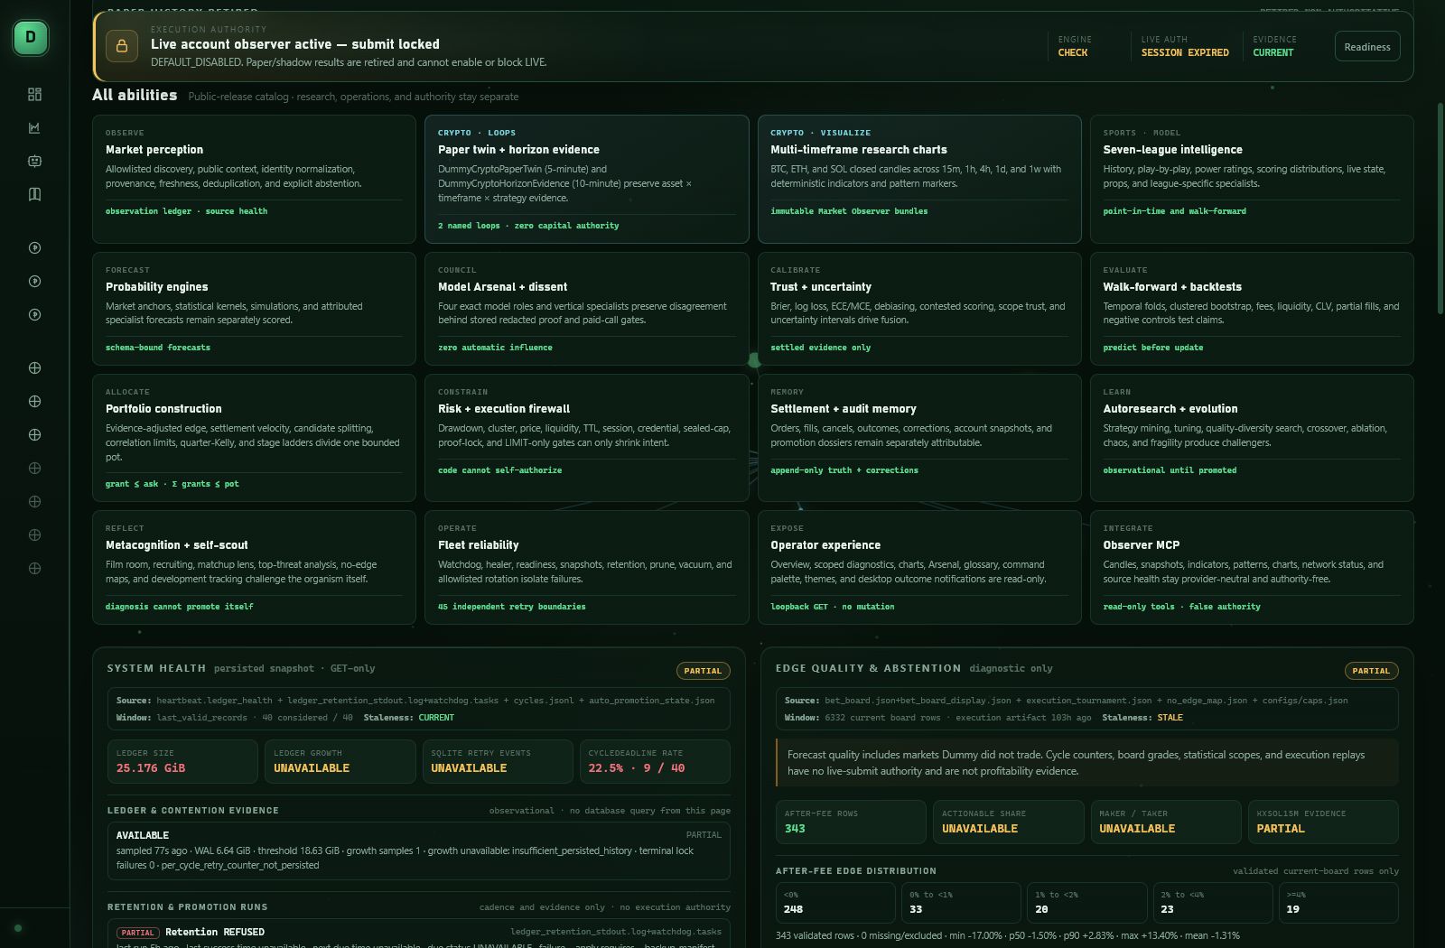Click the <0% distribution bucket showing 248
This screenshot has width=1445, height=948.
click(835, 902)
